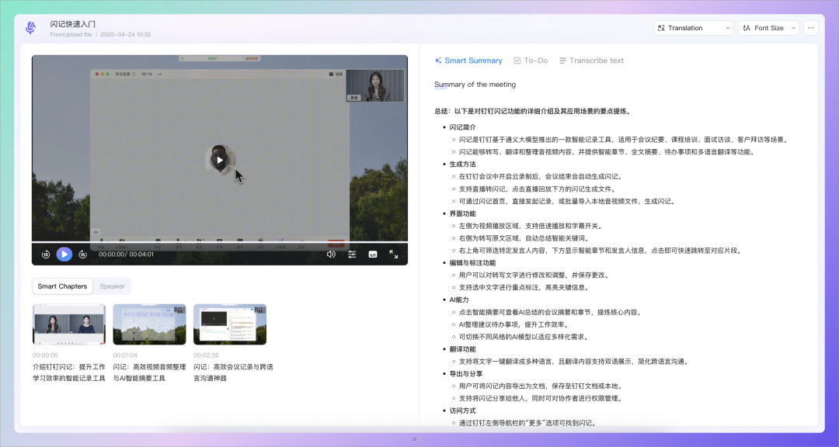Screen dimensions: 839x447
Task: Click the video title 闪记快速入门
Action: (73, 24)
